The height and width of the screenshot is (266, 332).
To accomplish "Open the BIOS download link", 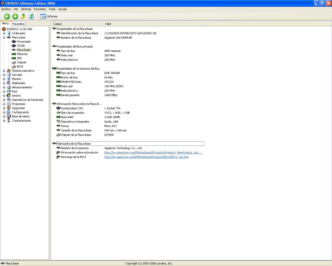I will pyautogui.click(x=146, y=157).
